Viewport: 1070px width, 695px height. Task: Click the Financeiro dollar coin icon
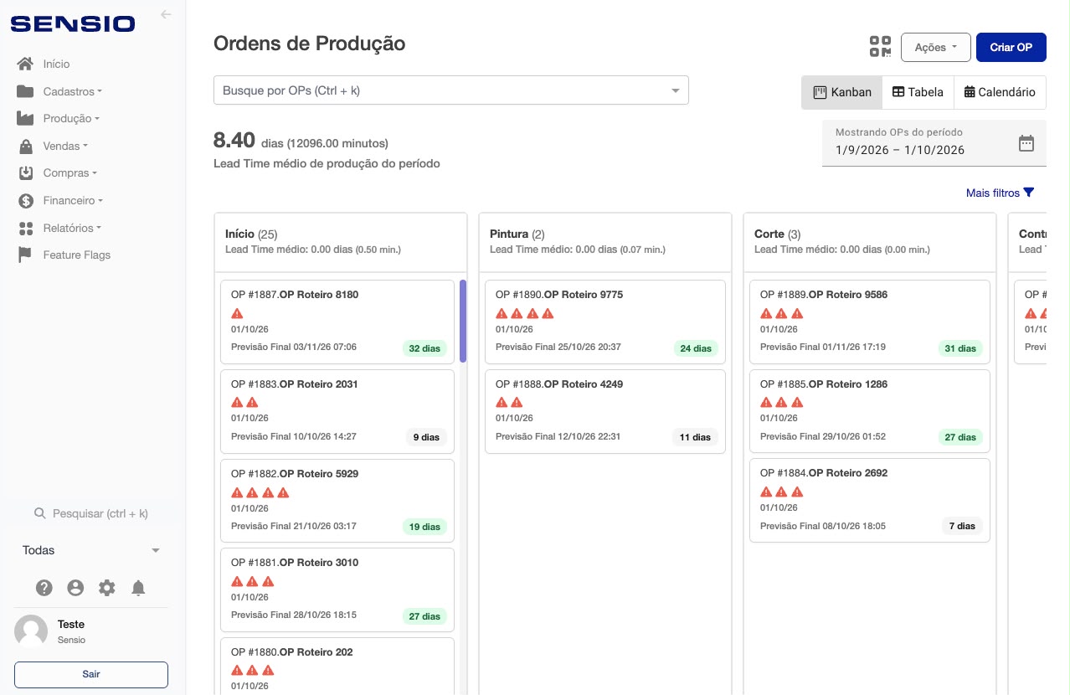(x=26, y=201)
